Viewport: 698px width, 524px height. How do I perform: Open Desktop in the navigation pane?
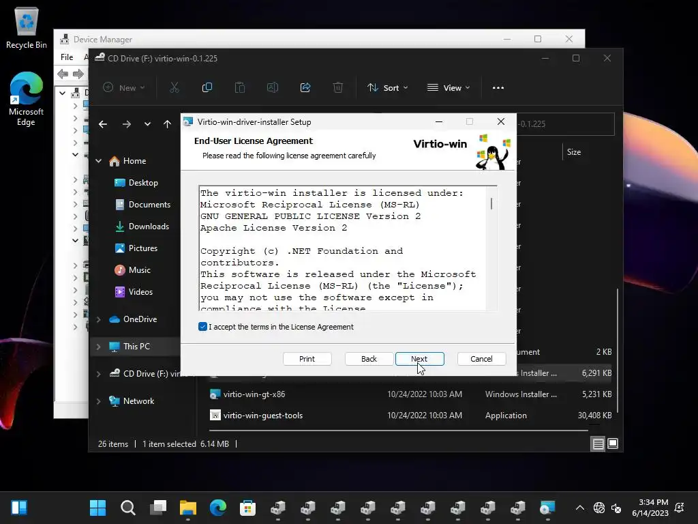click(x=136, y=183)
